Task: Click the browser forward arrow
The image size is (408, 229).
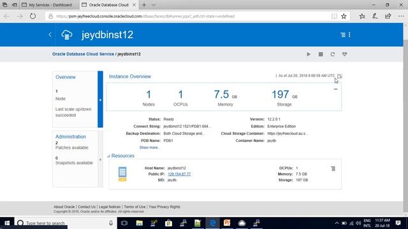Action: tap(20, 16)
